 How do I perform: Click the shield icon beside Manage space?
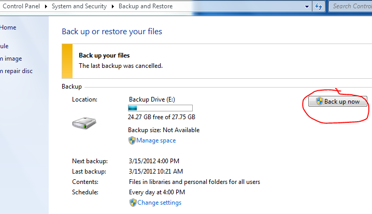point(132,140)
